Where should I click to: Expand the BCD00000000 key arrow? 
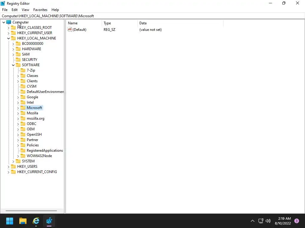[x=13, y=44]
